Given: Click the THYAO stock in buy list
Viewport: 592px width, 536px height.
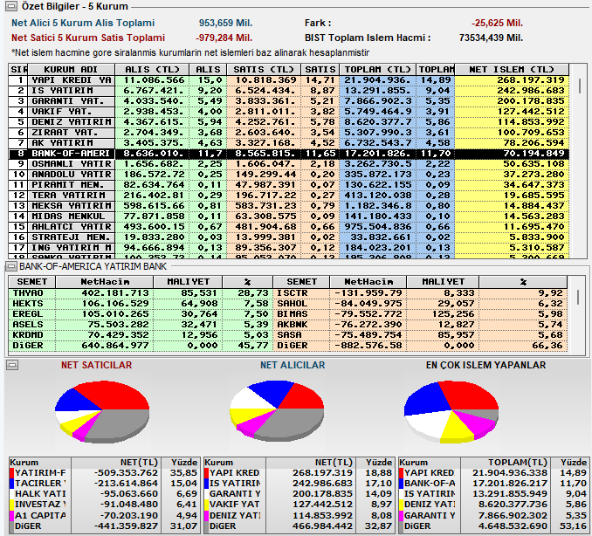Looking at the screenshot, I should coord(141,293).
